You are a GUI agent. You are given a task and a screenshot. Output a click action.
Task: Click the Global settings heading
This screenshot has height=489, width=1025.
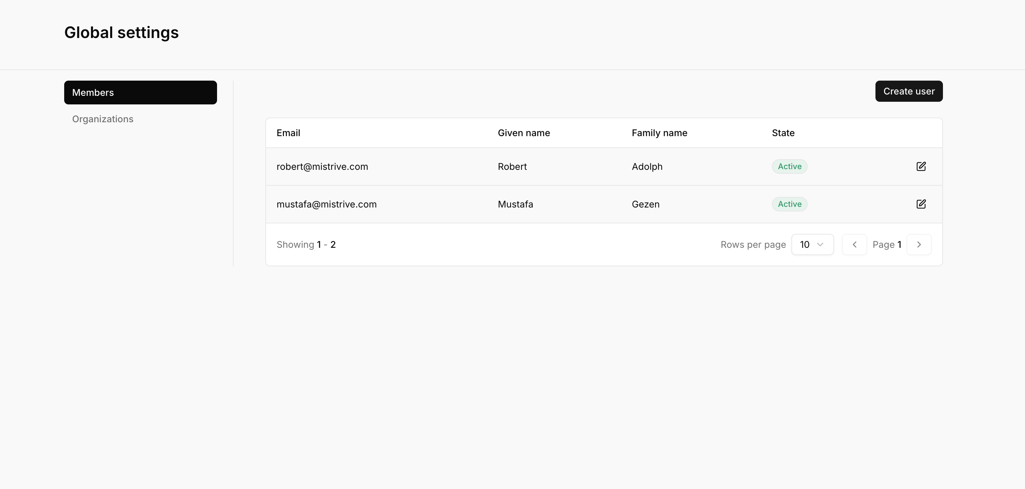click(x=121, y=33)
